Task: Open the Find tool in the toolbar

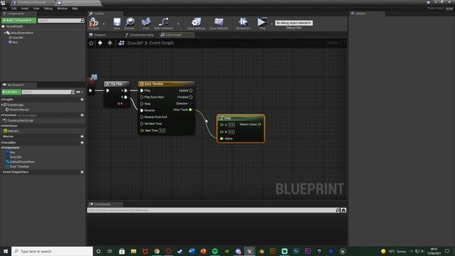Action: tap(146, 23)
